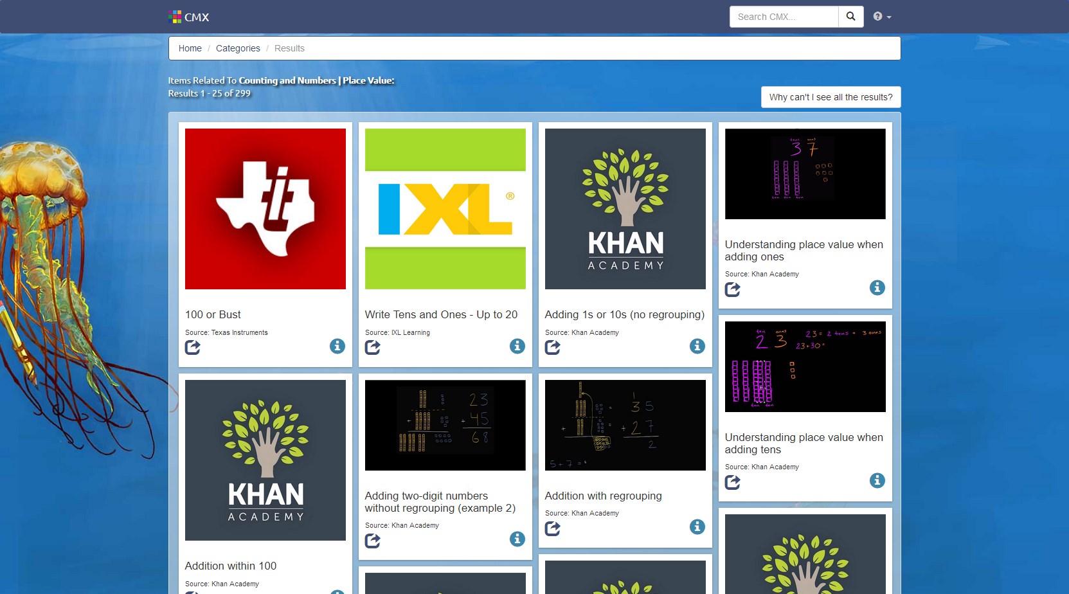
Task: Open the video thumbnail showing 35 + 27
Action: click(625, 425)
